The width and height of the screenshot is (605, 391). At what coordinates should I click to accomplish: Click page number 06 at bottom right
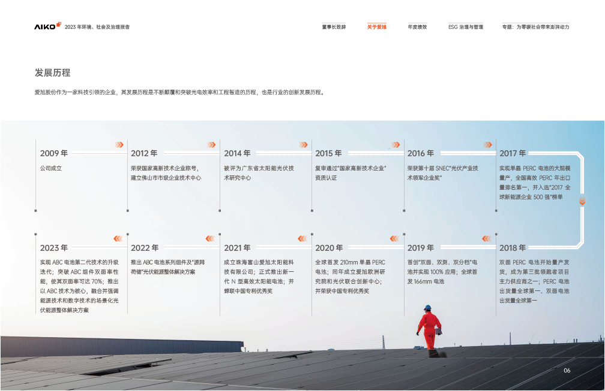tap(567, 371)
